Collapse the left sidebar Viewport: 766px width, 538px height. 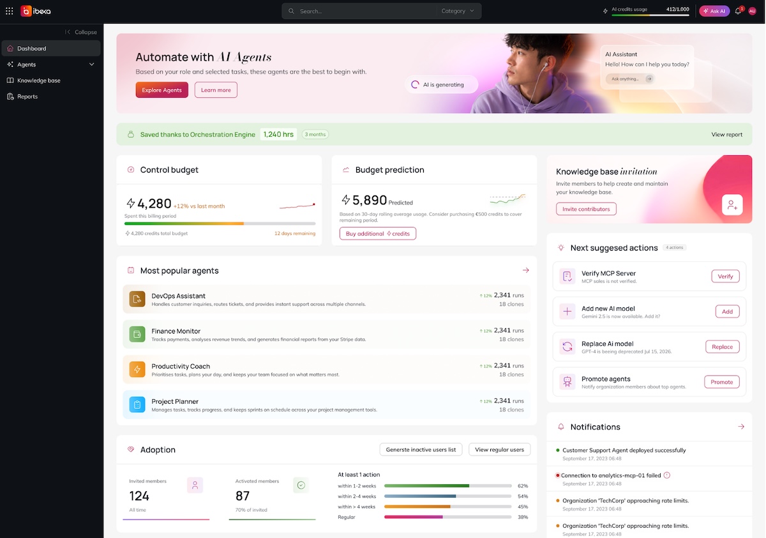pyautogui.click(x=81, y=32)
